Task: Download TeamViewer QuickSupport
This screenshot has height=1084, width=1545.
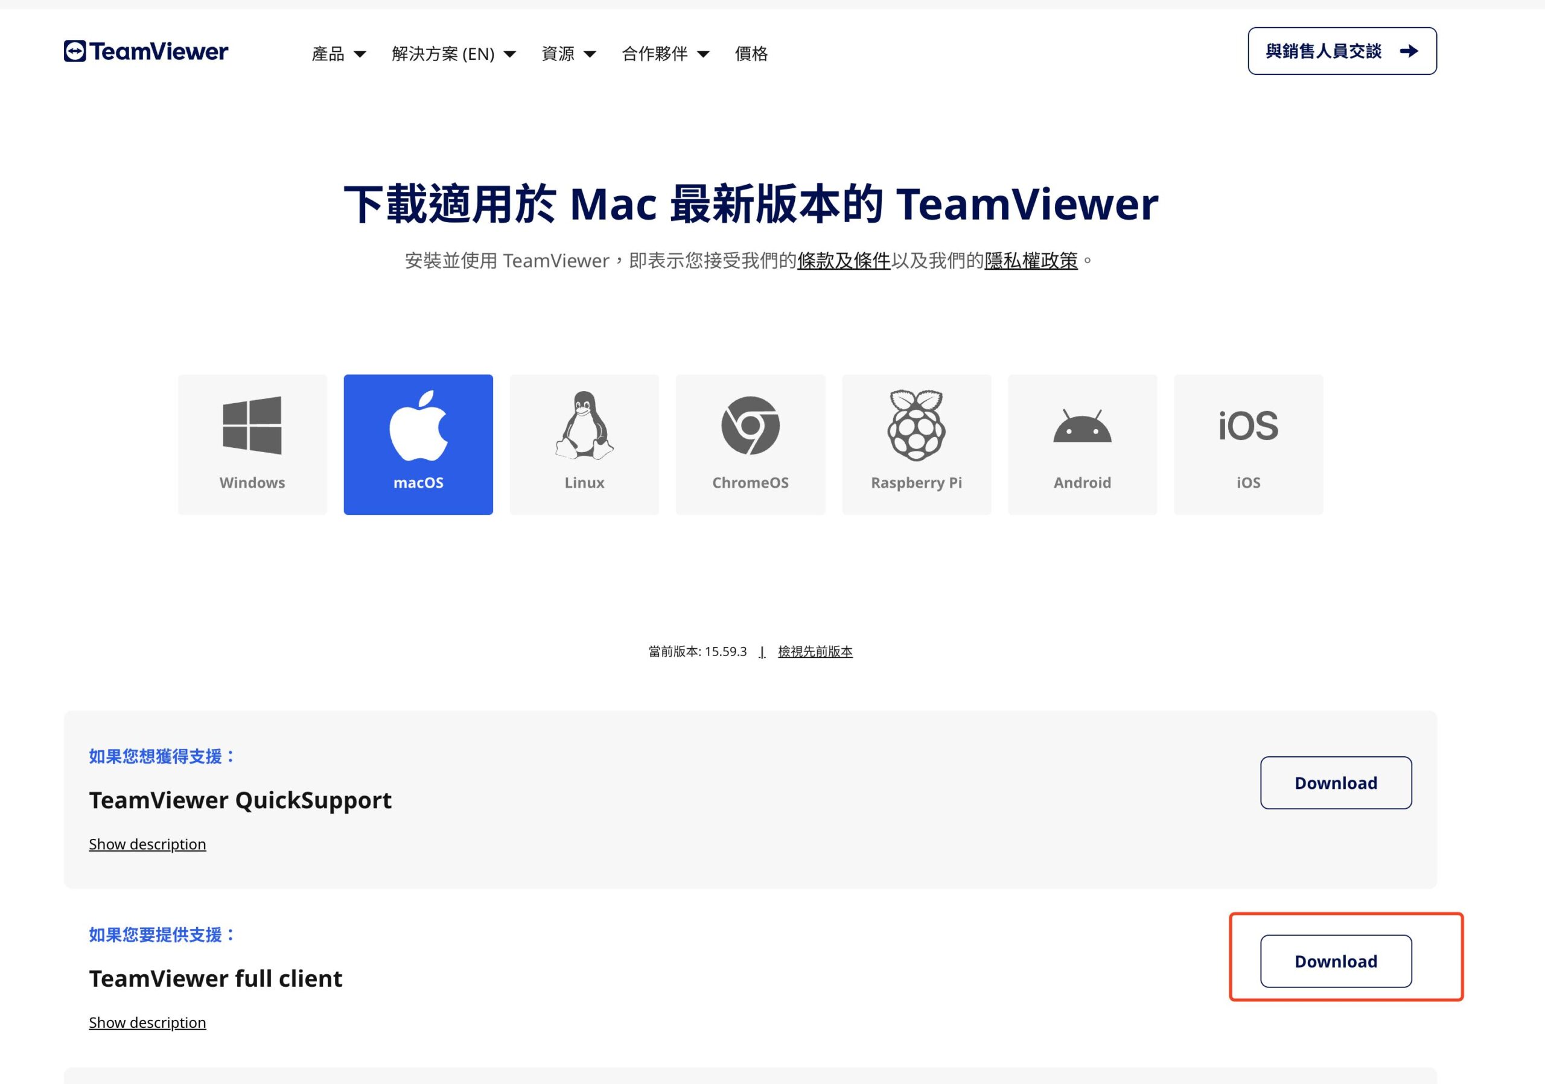Action: point(1336,783)
